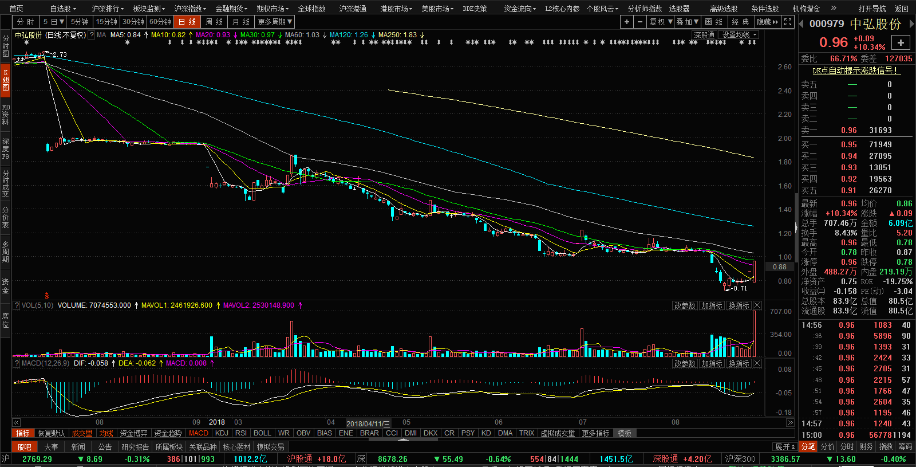Open 分时成交 sidebar item
This screenshot has width=916, height=467.
5,183
